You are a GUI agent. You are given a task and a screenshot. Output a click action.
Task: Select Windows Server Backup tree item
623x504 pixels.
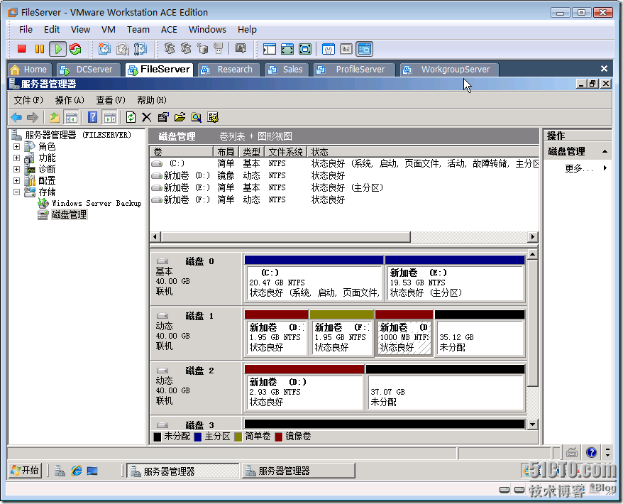[x=97, y=203]
